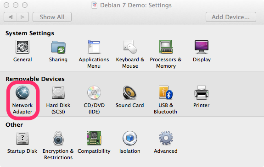Click the Show All button
This screenshot has height=167, width=264.
(x=52, y=17)
